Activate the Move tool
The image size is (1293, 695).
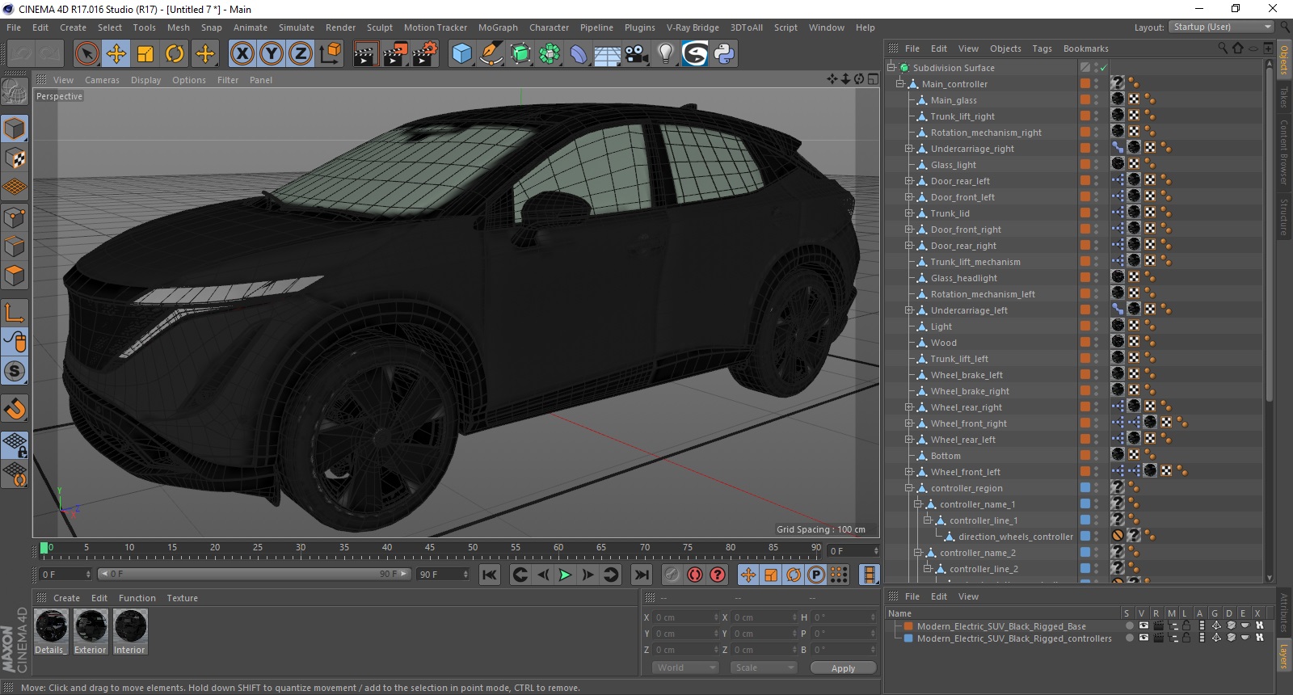[116, 54]
